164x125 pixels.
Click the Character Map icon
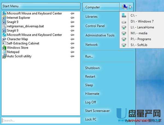(4, 39)
